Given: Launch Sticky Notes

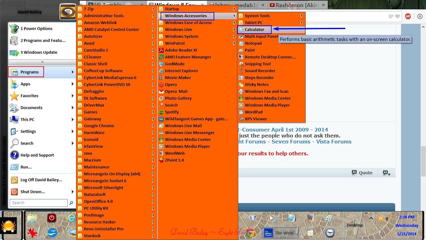Looking at the screenshot, I should point(256,84).
